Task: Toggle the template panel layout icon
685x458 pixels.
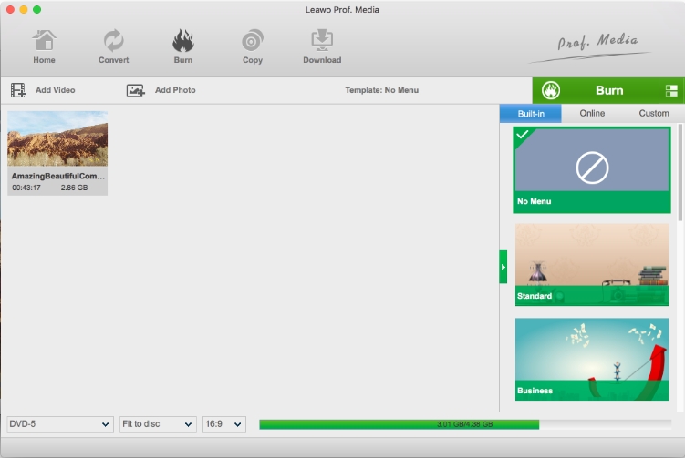Action: coord(671,91)
